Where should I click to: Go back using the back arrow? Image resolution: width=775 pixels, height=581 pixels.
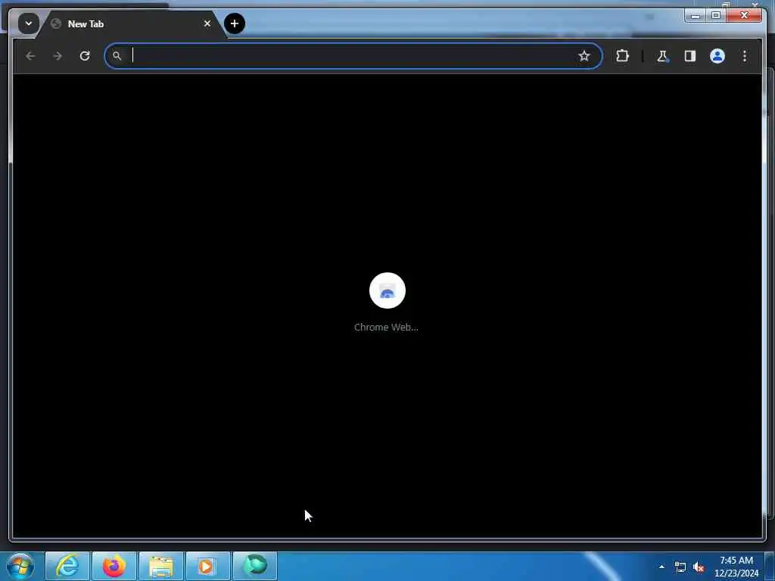click(30, 56)
